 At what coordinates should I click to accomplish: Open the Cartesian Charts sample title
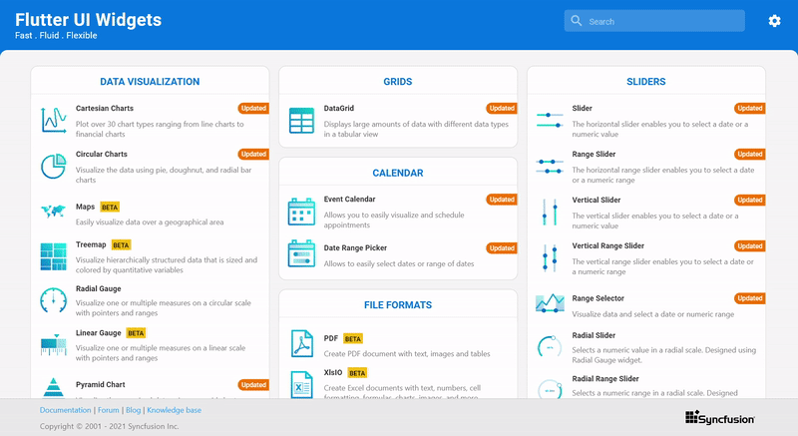point(105,109)
